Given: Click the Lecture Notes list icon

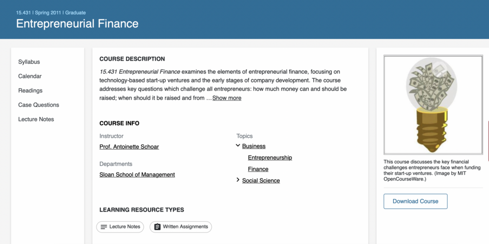Looking at the screenshot, I should pyautogui.click(x=104, y=227).
